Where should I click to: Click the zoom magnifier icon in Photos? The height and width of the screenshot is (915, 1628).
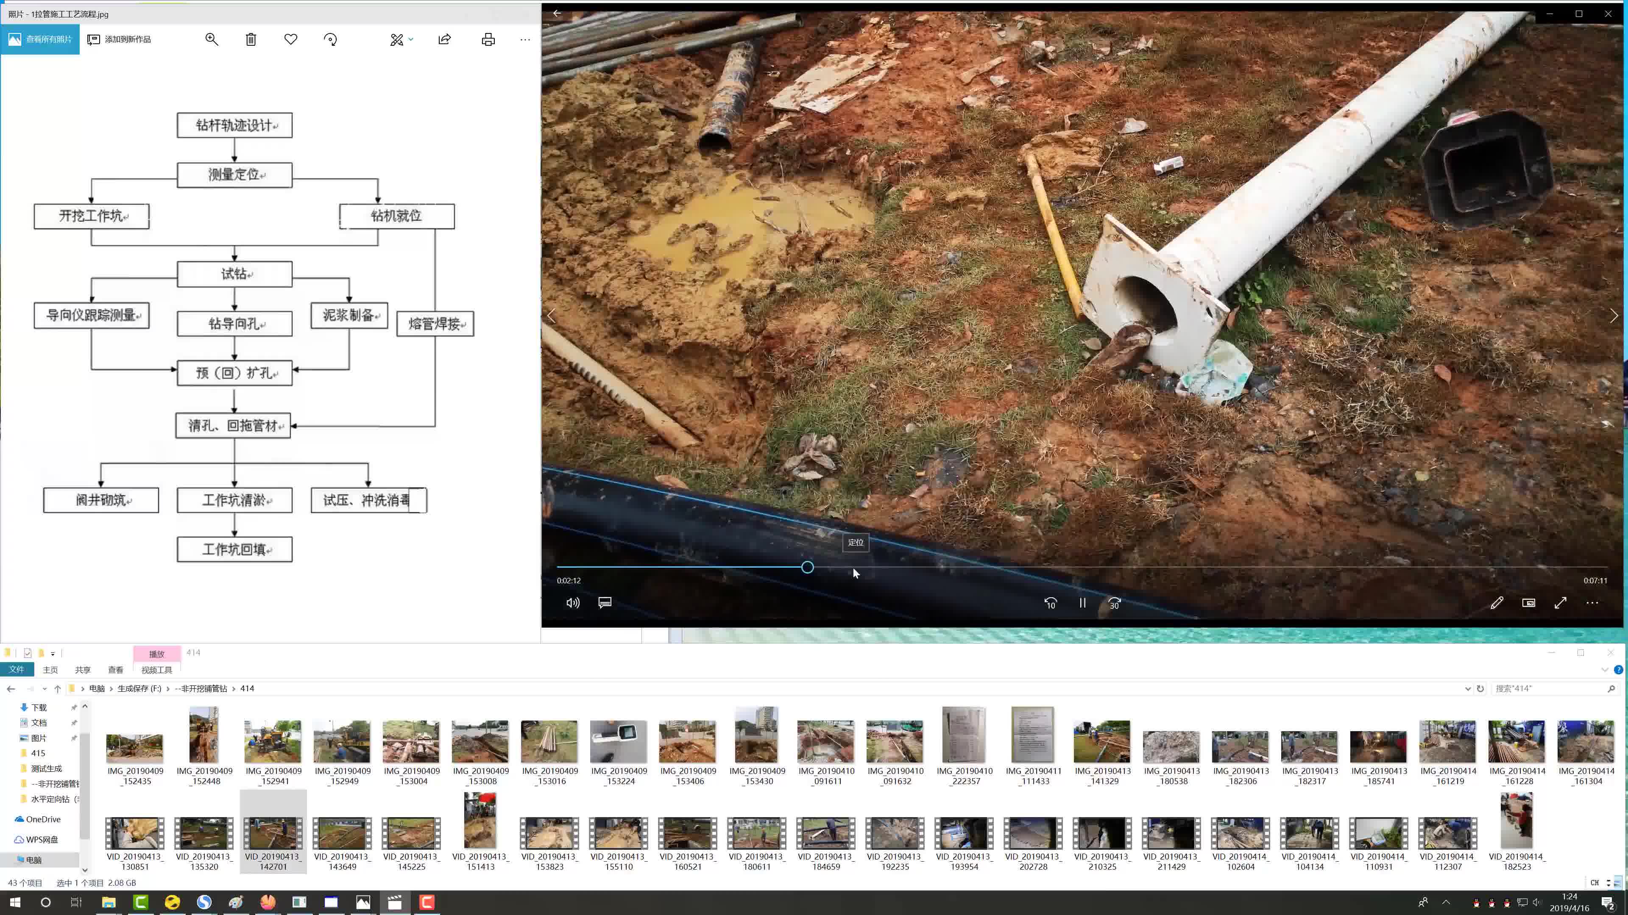coord(212,39)
